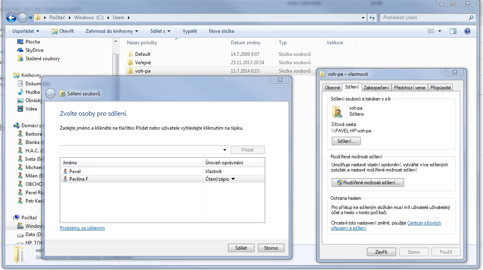Expand arrow after Users in address path
This screenshot has width=483, height=270.
(x=129, y=18)
